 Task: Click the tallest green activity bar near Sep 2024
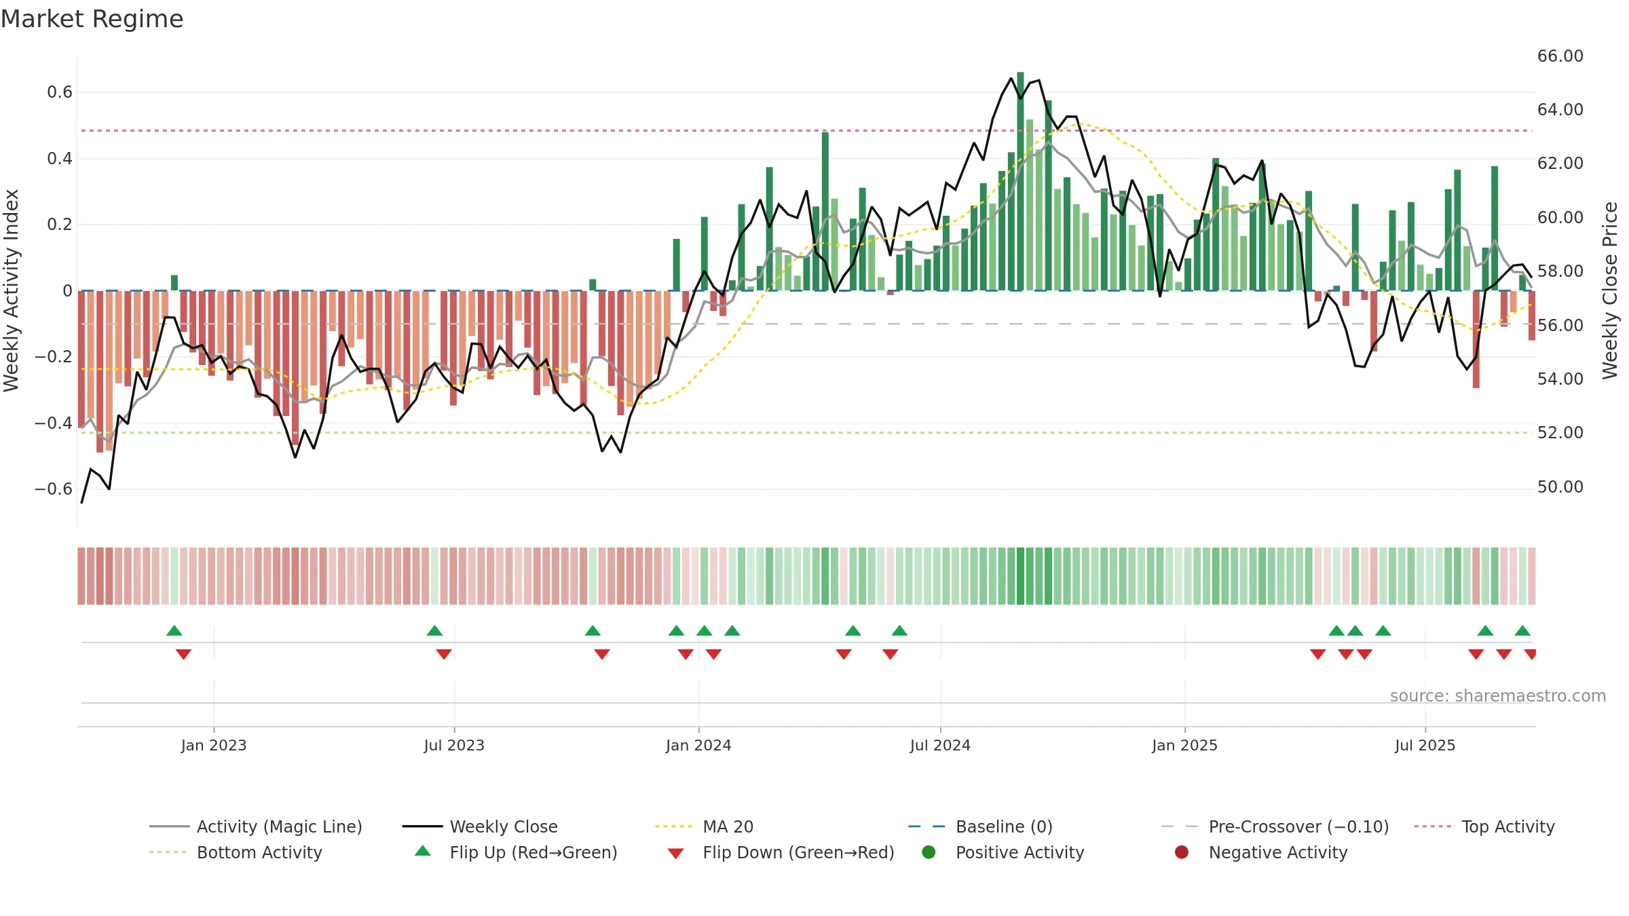click(x=1020, y=181)
